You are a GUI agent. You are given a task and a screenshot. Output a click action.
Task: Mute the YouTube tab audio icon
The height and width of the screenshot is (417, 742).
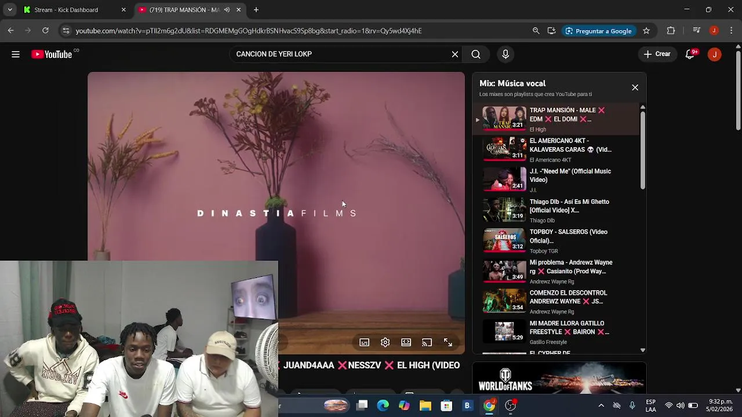227,10
